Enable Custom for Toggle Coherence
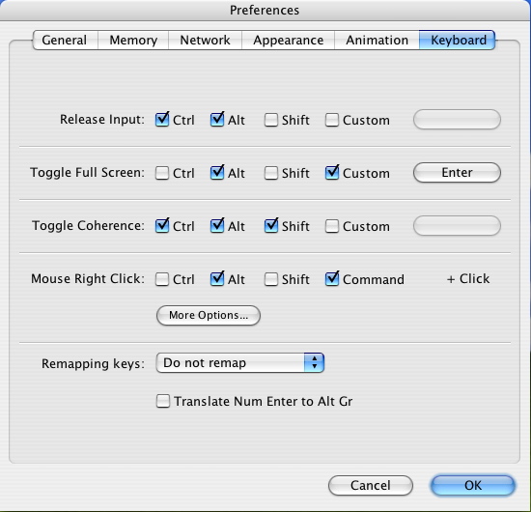Viewport: 531px width, 512px height. [x=332, y=226]
